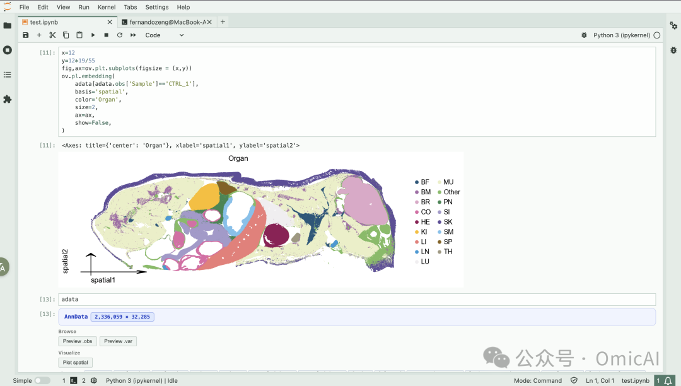Open the debugger panel in right sidebar
The width and height of the screenshot is (681, 386).
pos(673,50)
